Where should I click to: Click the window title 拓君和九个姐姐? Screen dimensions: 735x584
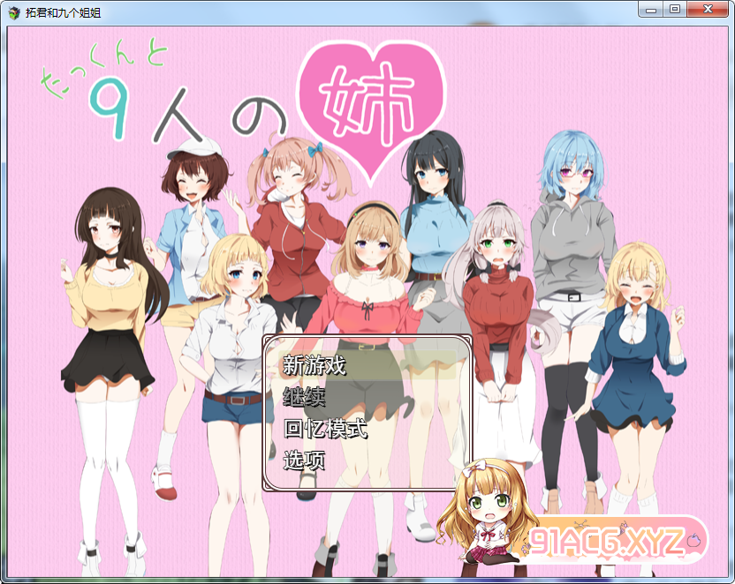click(64, 12)
